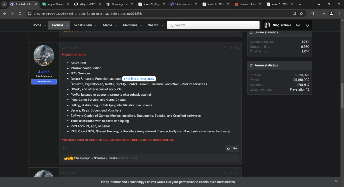Switch to the View message tab
Viewport: 344px width, 187px height.
[x=184, y=4]
